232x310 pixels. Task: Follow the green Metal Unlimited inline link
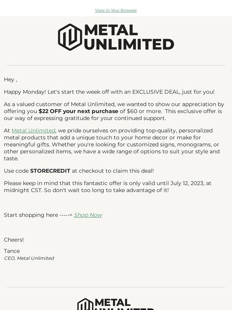click(33, 131)
